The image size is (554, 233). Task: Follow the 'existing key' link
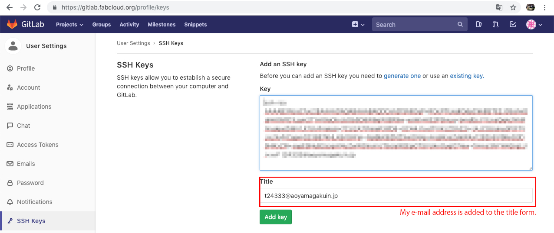click(466, 76)
